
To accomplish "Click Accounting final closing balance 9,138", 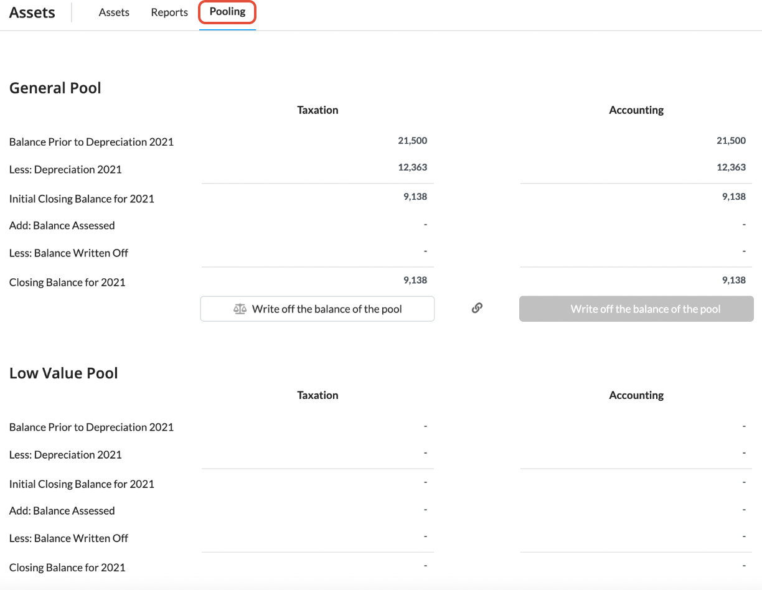I will 734,280.
